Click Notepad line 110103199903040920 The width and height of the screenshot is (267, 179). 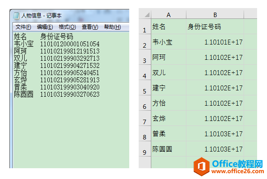70,87
